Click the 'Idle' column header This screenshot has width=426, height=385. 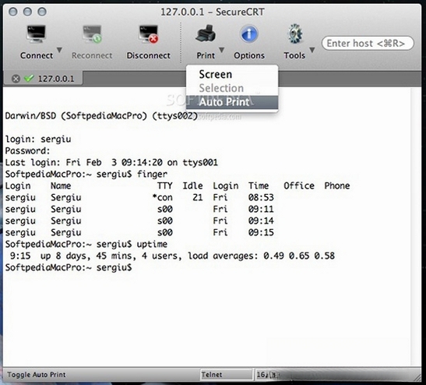coord(192,185)
